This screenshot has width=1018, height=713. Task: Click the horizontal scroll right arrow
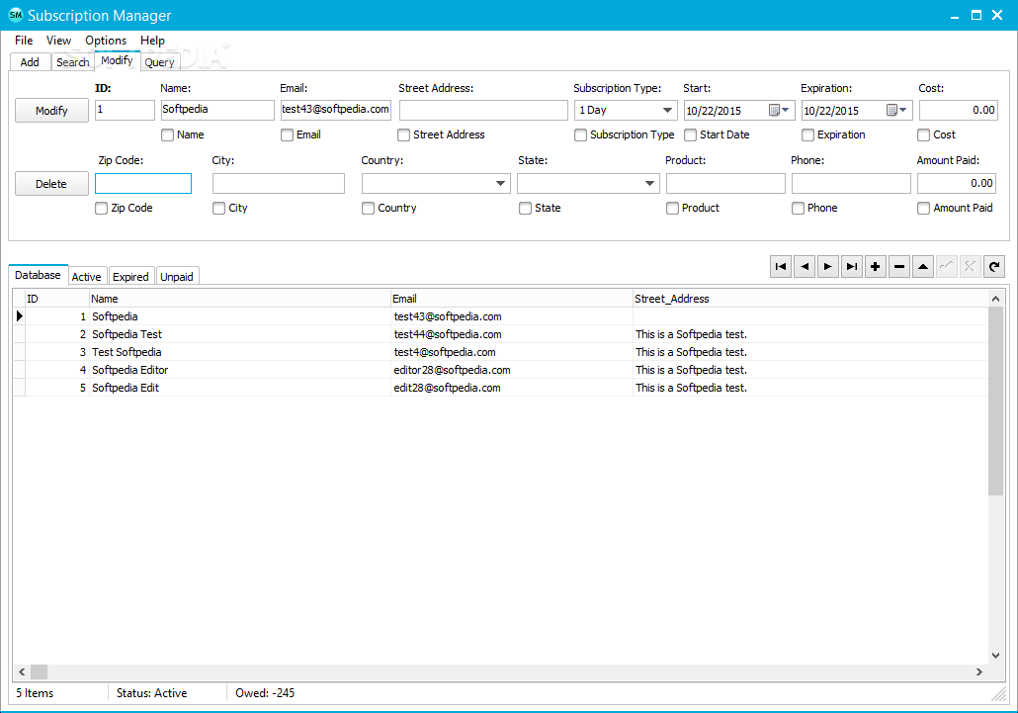(x=979, y=672)
